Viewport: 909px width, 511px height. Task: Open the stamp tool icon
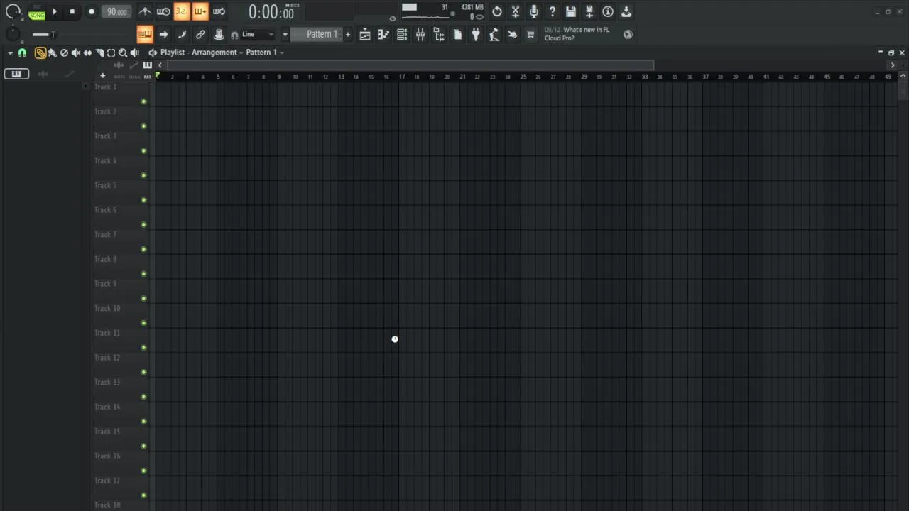(x=219, y=34)
